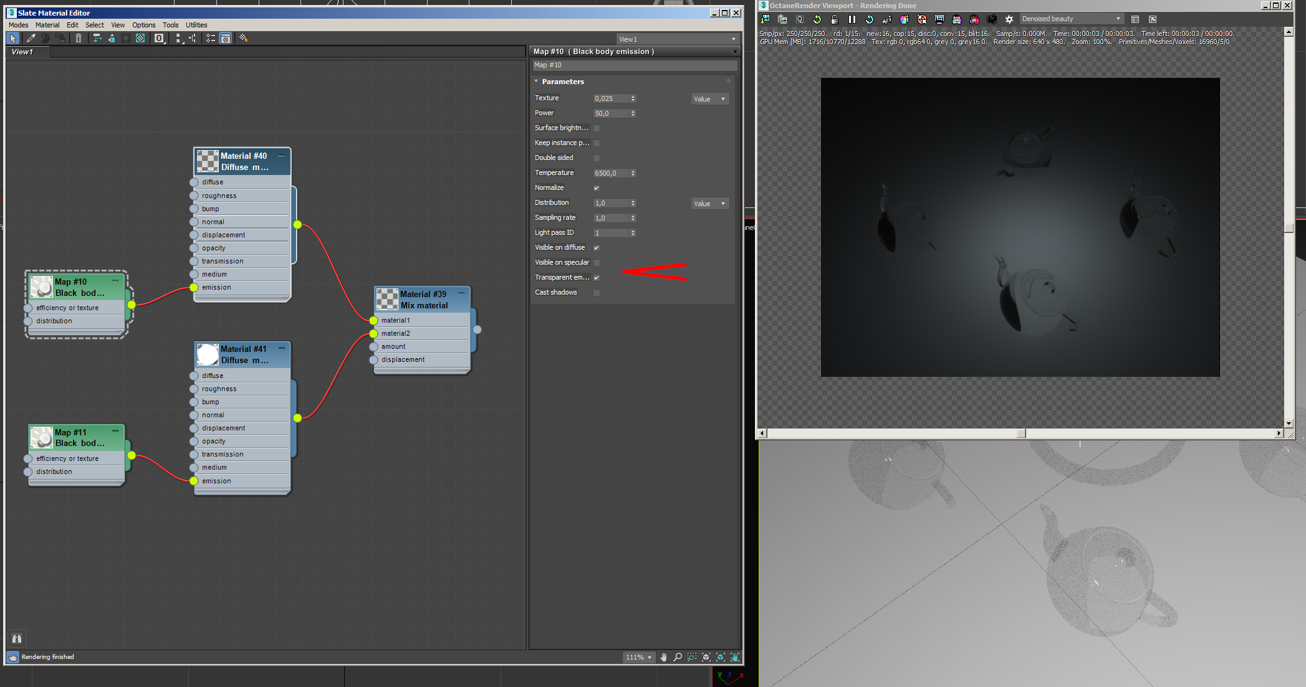Image resolution: width=1306 pixels, height=687 pixels.
Task: Click the camera snapshot icon in viewport
Action: (991, 19)
